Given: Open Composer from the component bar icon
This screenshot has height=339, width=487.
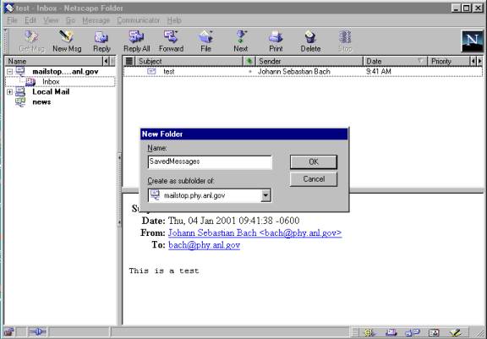Looking at the screenshot, I should pyautogui.click(x=456, y=333).
